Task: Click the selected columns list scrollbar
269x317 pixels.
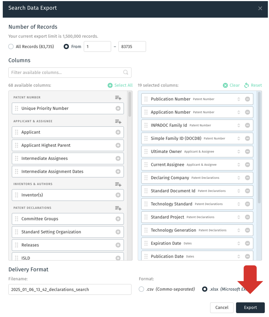Action: tap(259, 147)
